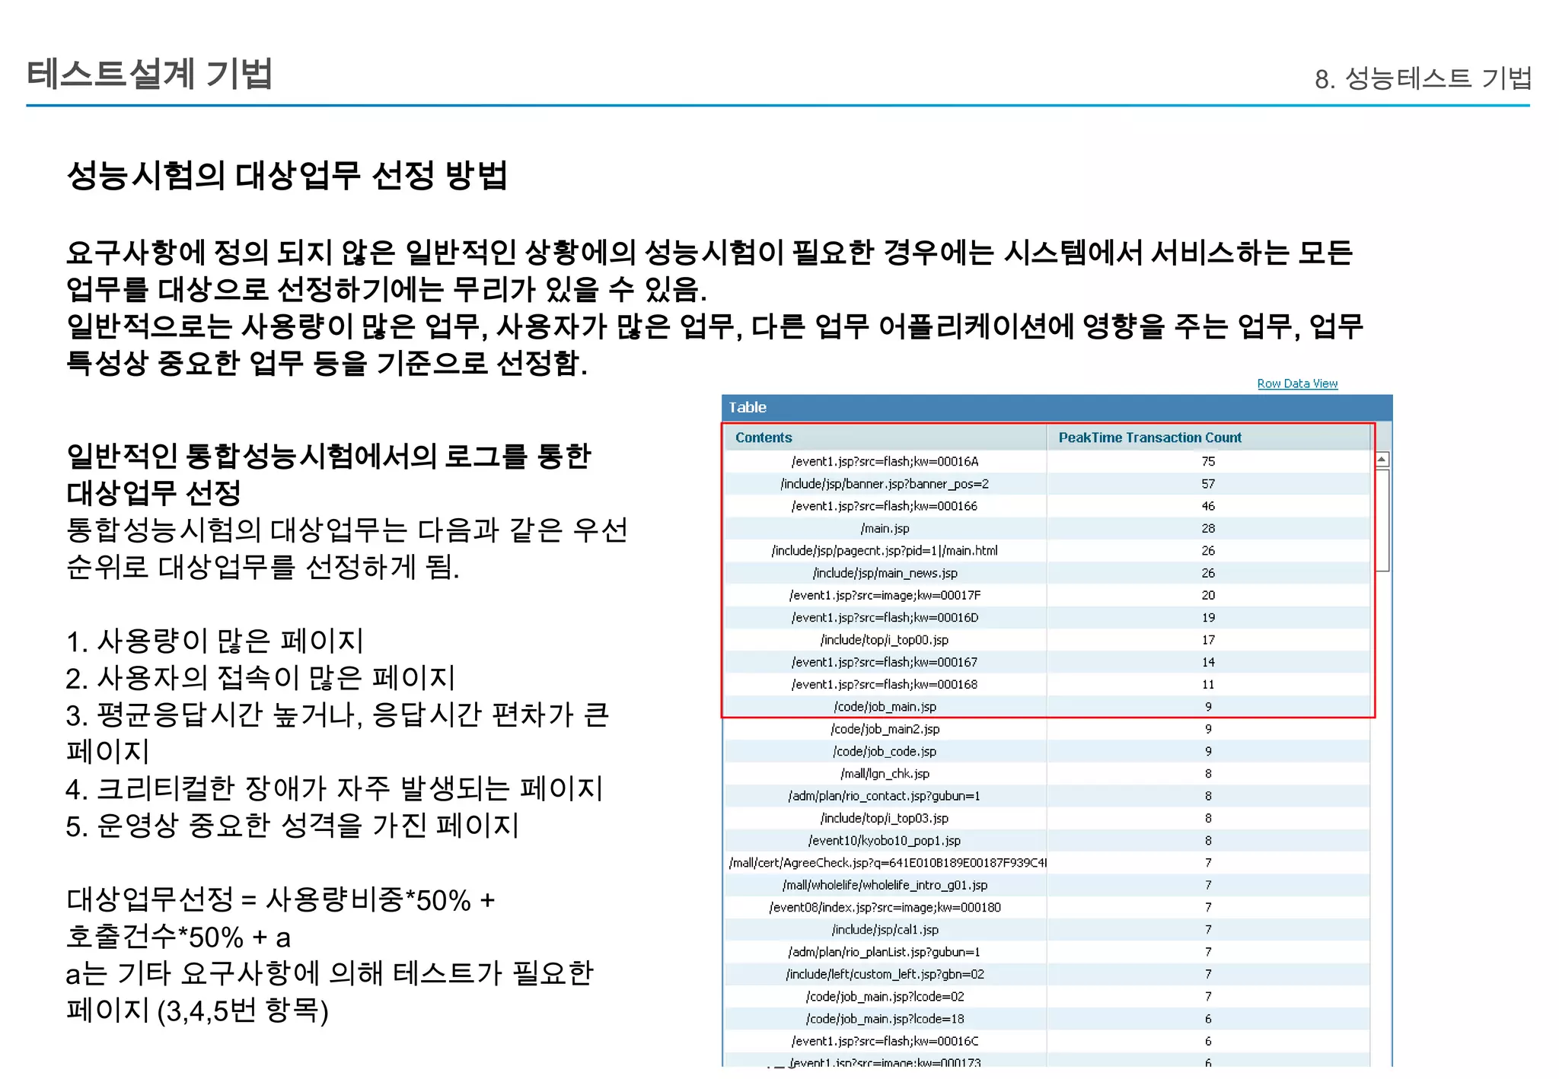
Task: Select the PeakTime Transaction Count column header
Action: coord(1208,438)
